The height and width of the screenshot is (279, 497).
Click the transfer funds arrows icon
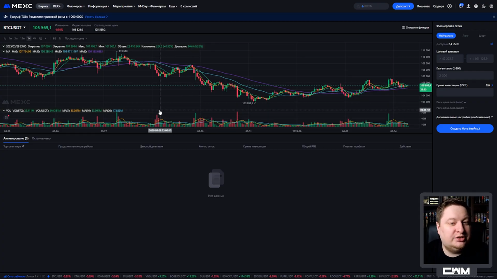492,44
